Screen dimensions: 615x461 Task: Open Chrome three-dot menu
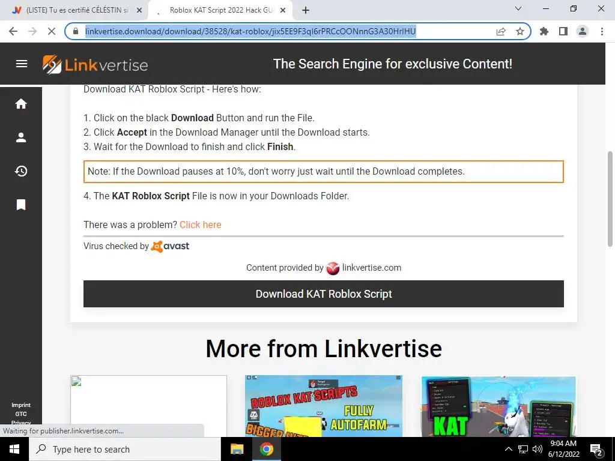(x=602, y=31)
